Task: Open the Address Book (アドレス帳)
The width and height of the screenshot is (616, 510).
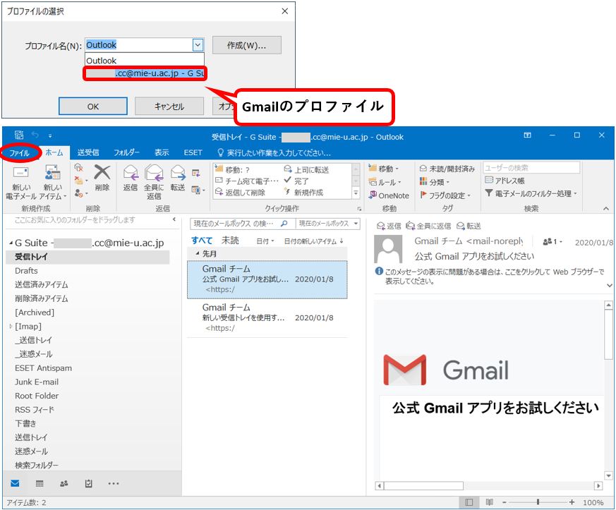Action: [x=505, y=181]
